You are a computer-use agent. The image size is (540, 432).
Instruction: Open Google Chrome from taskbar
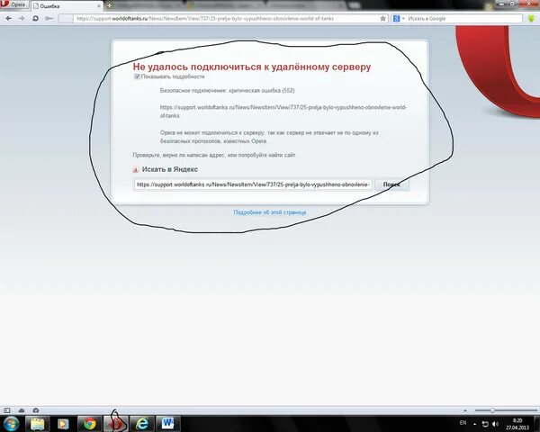pyautogui.click(x=89, y=424)
